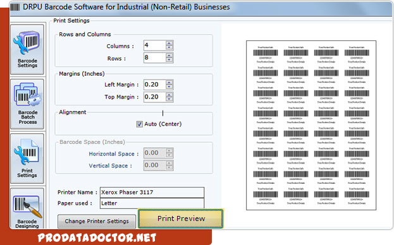Click the Vertical Space field
Screen dimensions: 394x245
pos(155,165)
